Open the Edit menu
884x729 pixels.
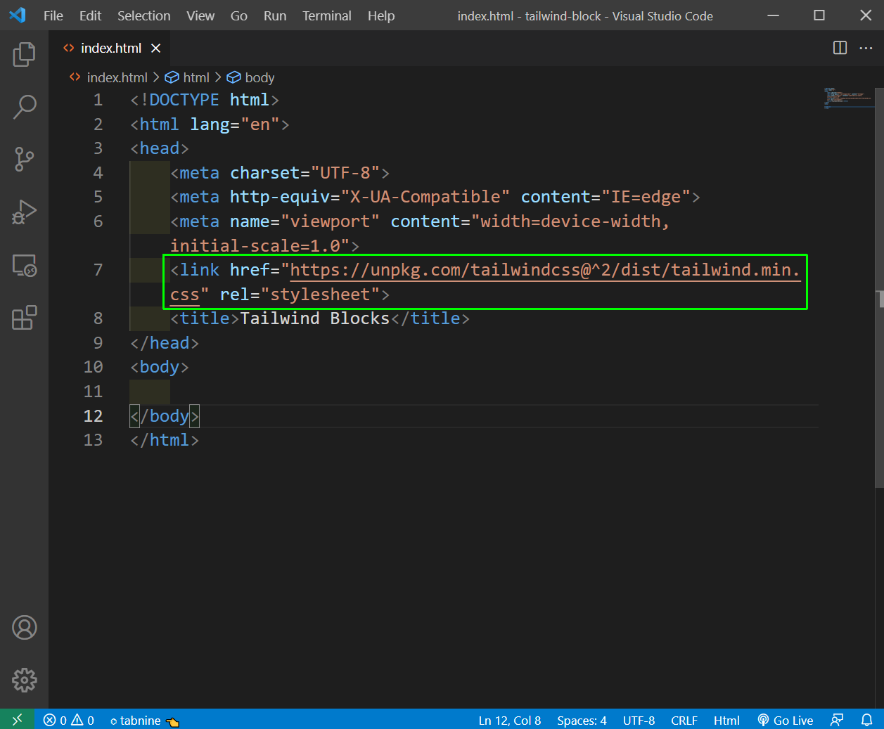90,15
